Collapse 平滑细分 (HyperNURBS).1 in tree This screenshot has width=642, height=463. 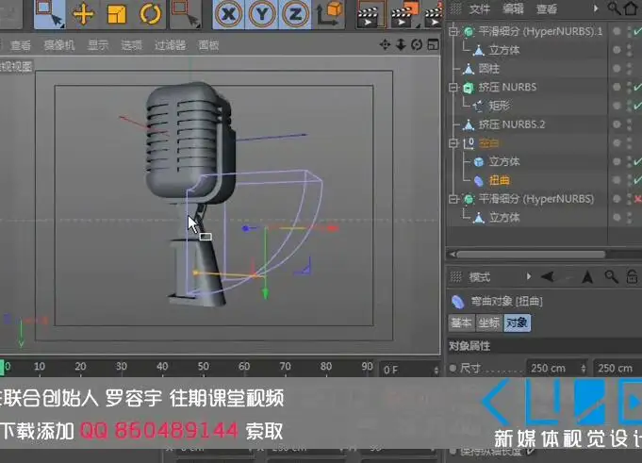pos(453,31)
